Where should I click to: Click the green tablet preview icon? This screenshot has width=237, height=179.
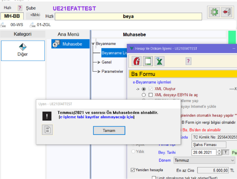click(x=148, y=61)
